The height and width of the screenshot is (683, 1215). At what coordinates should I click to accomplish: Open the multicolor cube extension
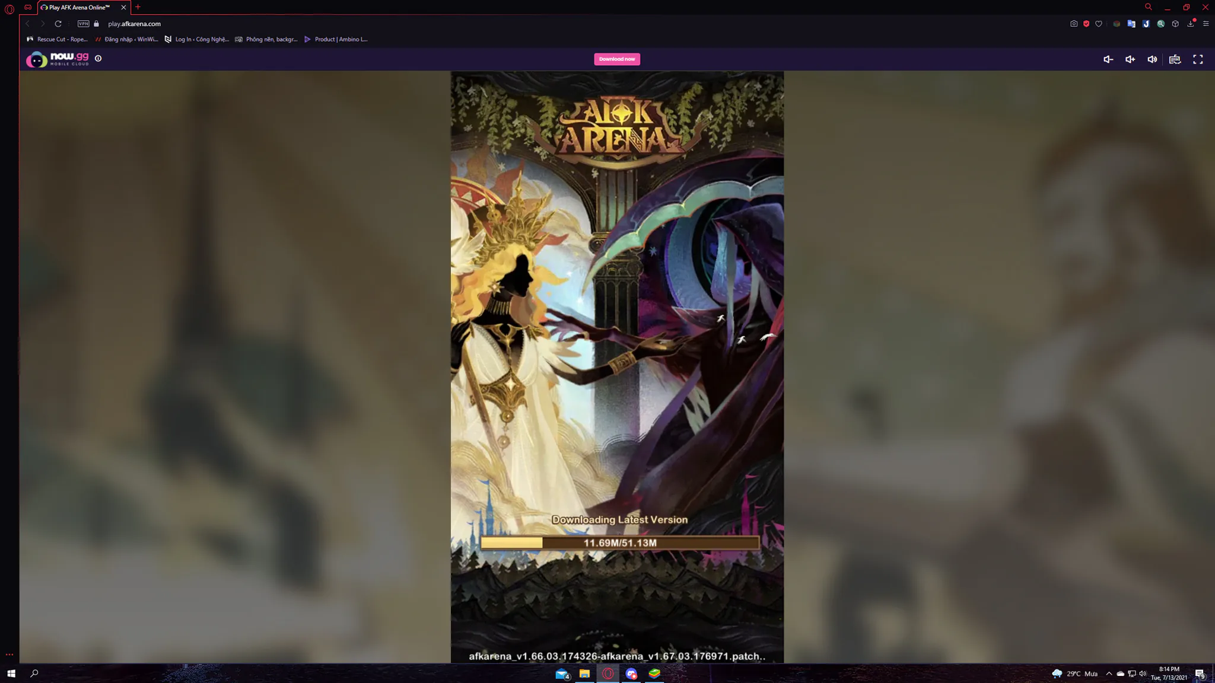point(1117,24)
